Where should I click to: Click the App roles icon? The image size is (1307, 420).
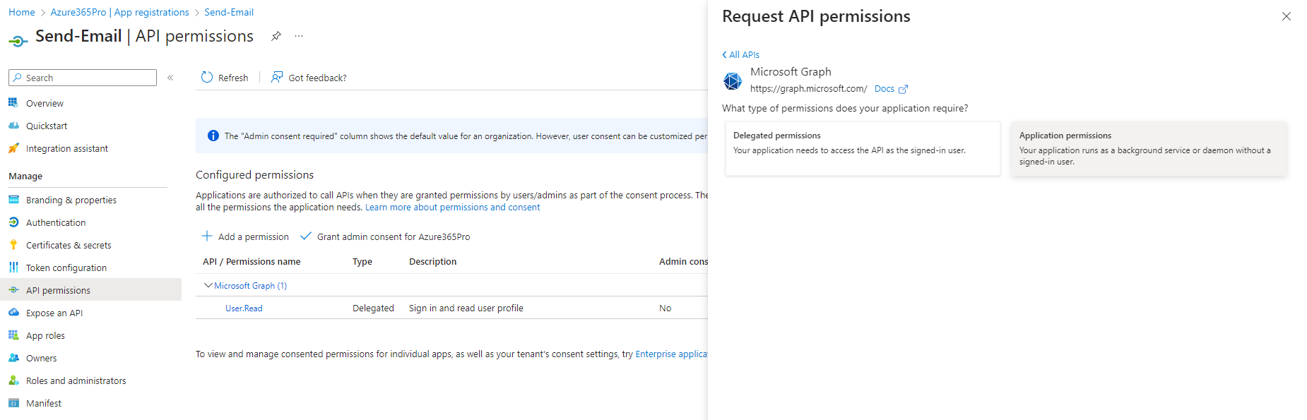pos(13,335)
